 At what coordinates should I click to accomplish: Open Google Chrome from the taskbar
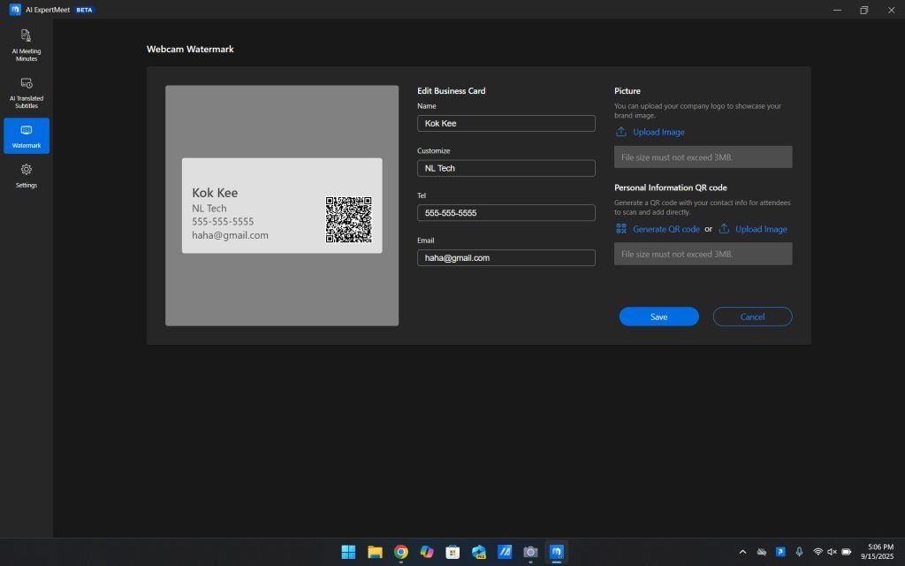401,552
